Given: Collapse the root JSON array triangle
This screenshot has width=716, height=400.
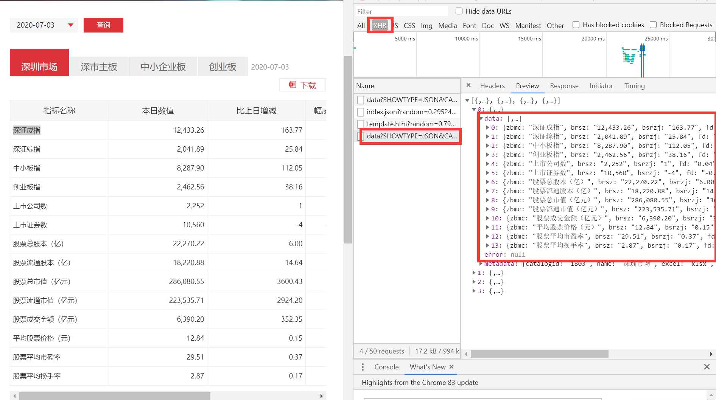Looking at the screenshot, I should pos(467,101).
